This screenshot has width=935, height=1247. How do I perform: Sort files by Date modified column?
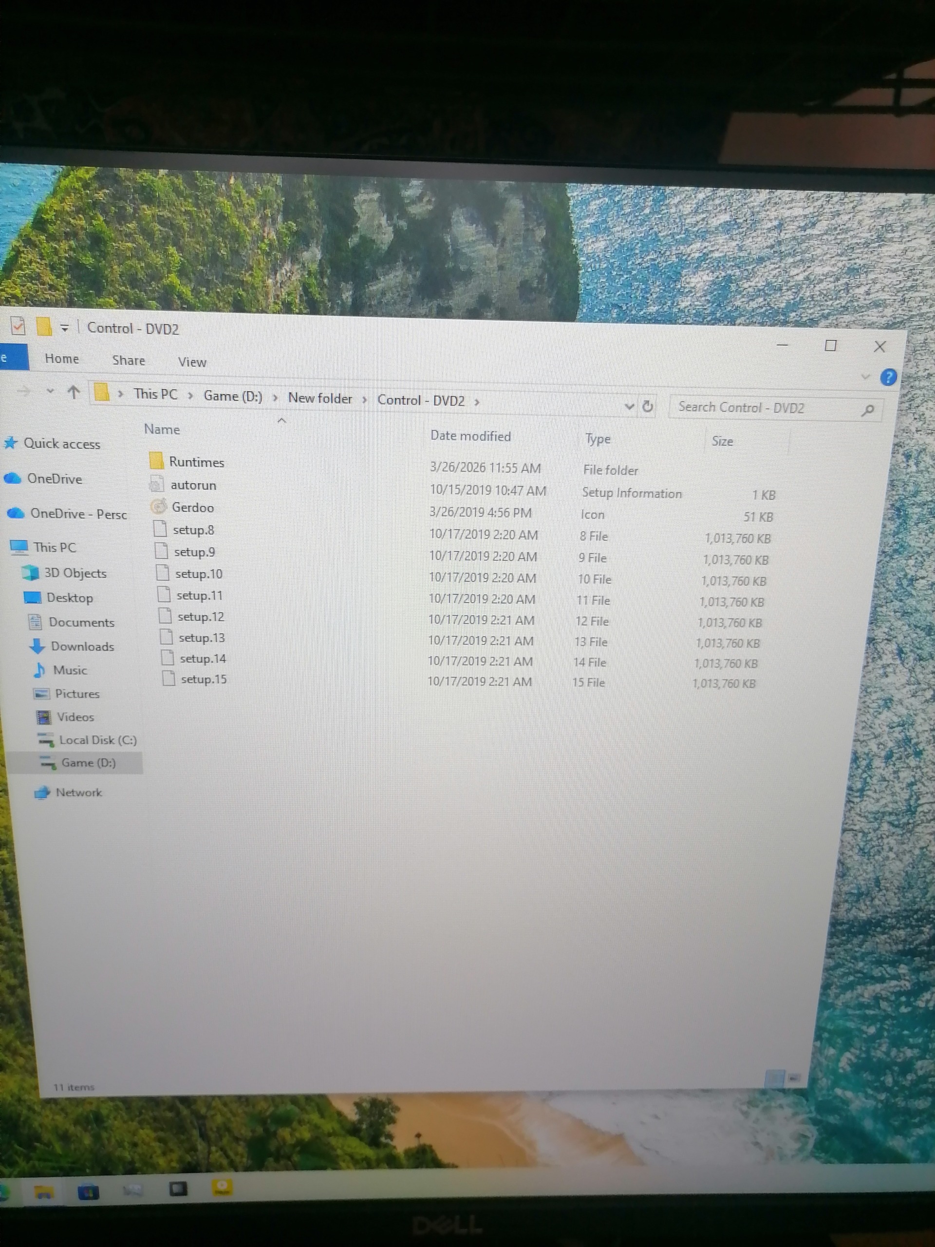(x=470, y=436)
